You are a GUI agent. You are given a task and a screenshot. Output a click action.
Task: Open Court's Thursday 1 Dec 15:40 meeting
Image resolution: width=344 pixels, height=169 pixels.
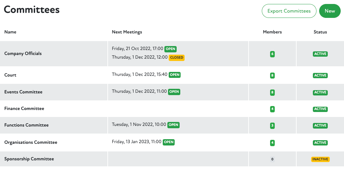pos(140,75)
